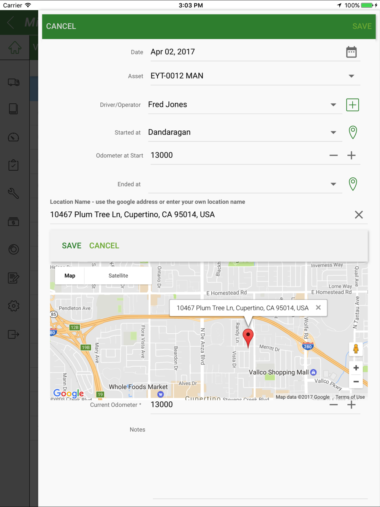This screenshot has width=380, height=507.
Task: Switch map to Satellite view
Action: (118, 276)
